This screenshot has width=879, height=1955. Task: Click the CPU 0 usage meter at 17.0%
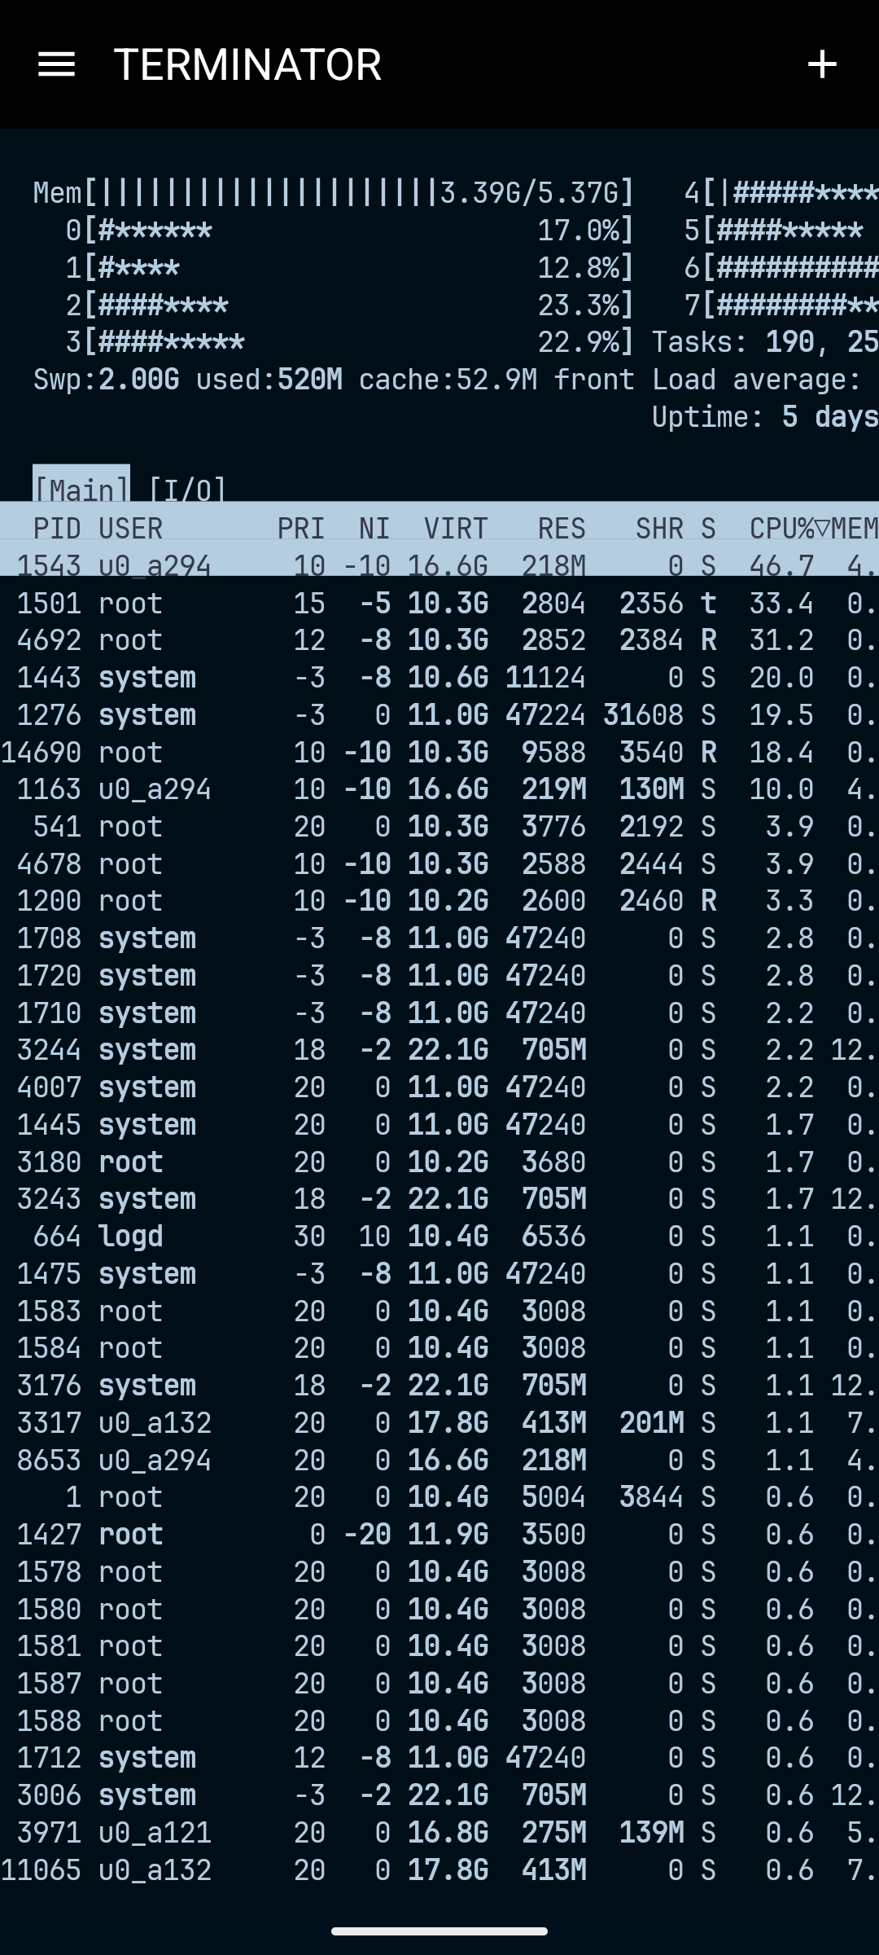click(x=350, y=231)
